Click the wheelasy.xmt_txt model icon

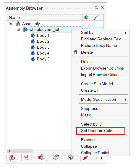(25, 29)
